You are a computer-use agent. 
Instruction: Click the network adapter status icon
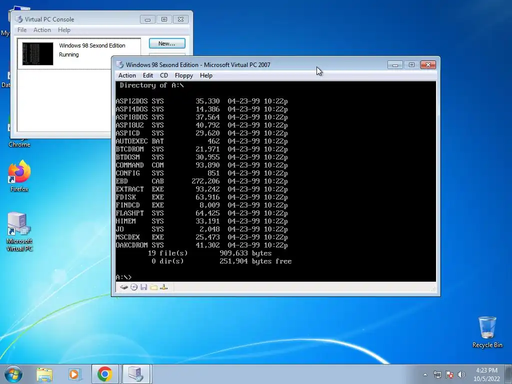click(x=164, y=287)
